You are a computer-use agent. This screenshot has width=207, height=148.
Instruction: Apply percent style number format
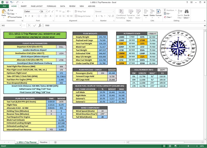(101, 16)
